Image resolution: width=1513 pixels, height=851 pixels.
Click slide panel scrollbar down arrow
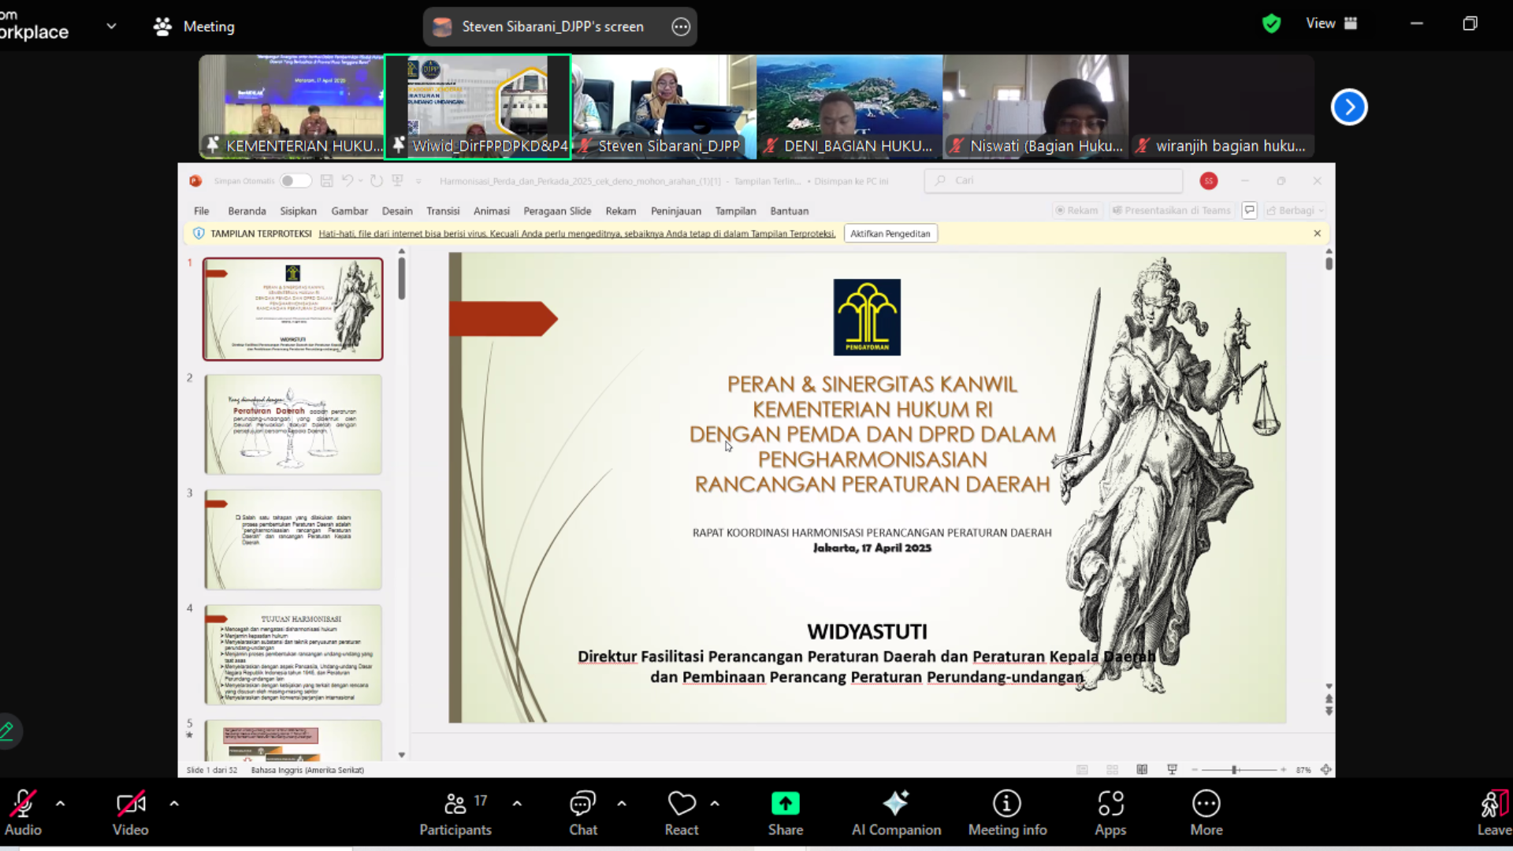(401, 755)
